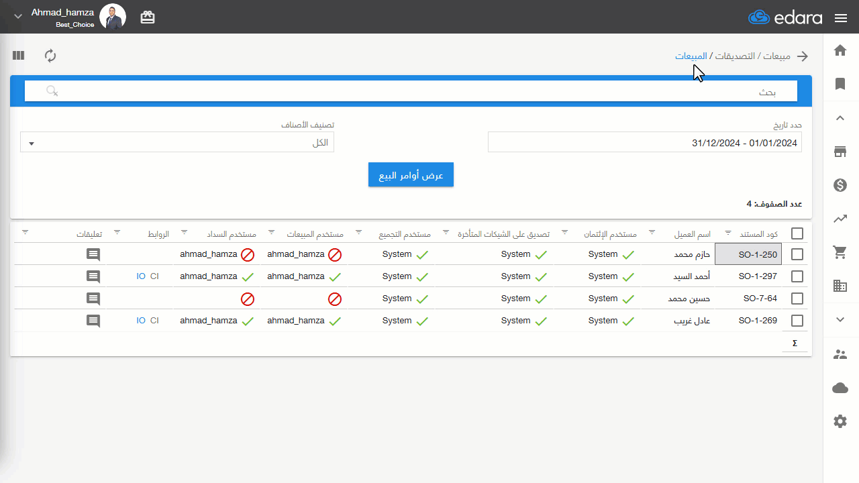859x483 pixels.
Task: Open the IO link for SO-1-297
Action: 141,276
